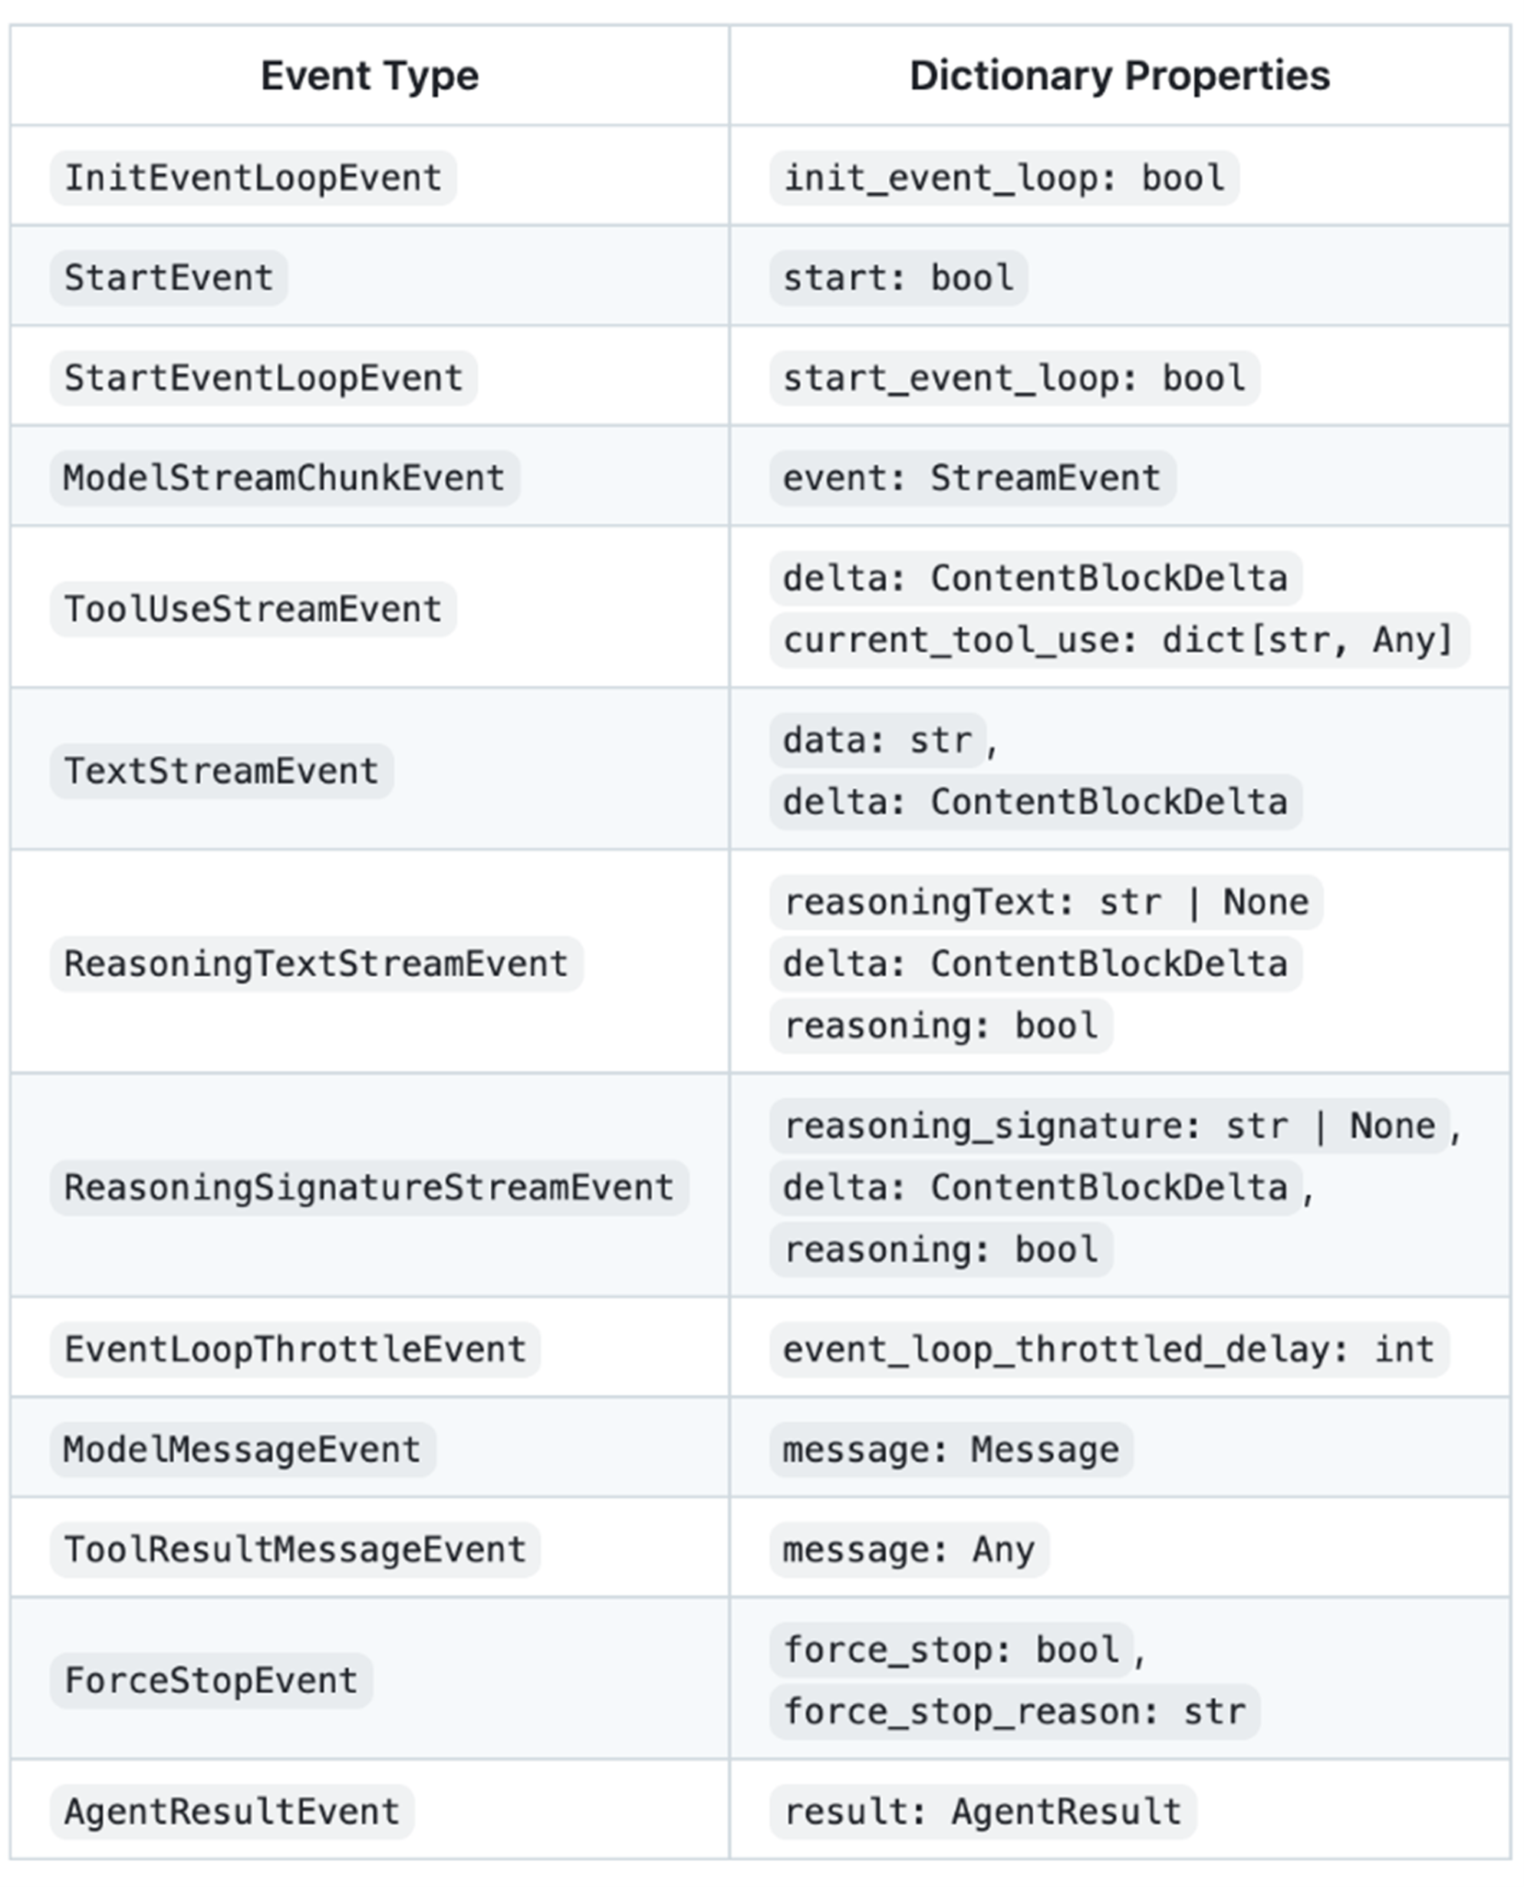Screen dimensions: 1524x1887
Task: Click the result: AgentResult property
Action: [x=983, y=1812]
